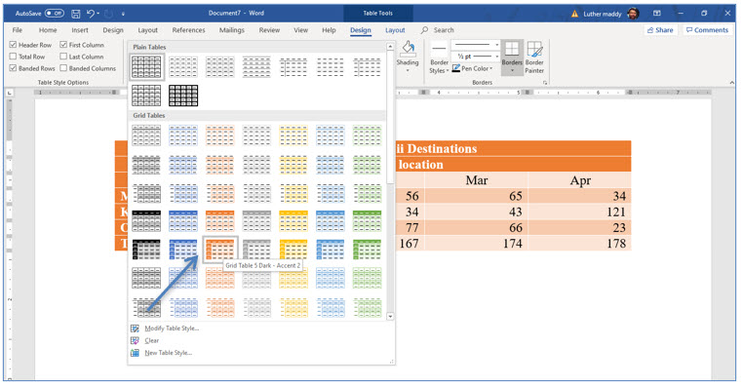The height and width of the screenshot is (386, 743).
Task: Choose the orange Grid Table 5 Dark Accent 2 style
Action: [219, 250]
